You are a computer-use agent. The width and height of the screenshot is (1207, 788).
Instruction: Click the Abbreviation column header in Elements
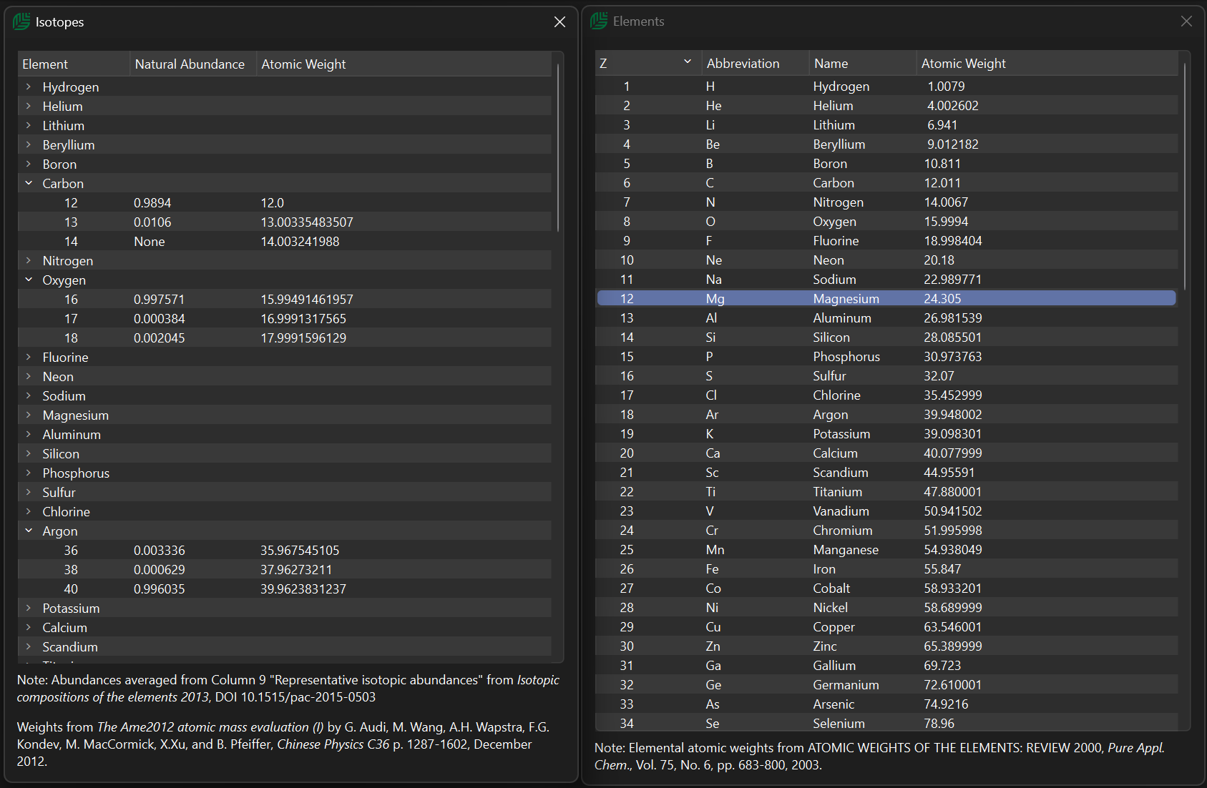tap(755, 63)
